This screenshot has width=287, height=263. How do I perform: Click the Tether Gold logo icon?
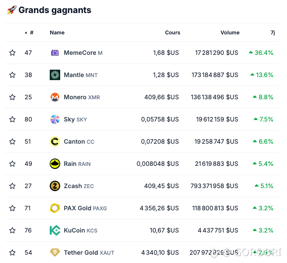pos(55,253)
